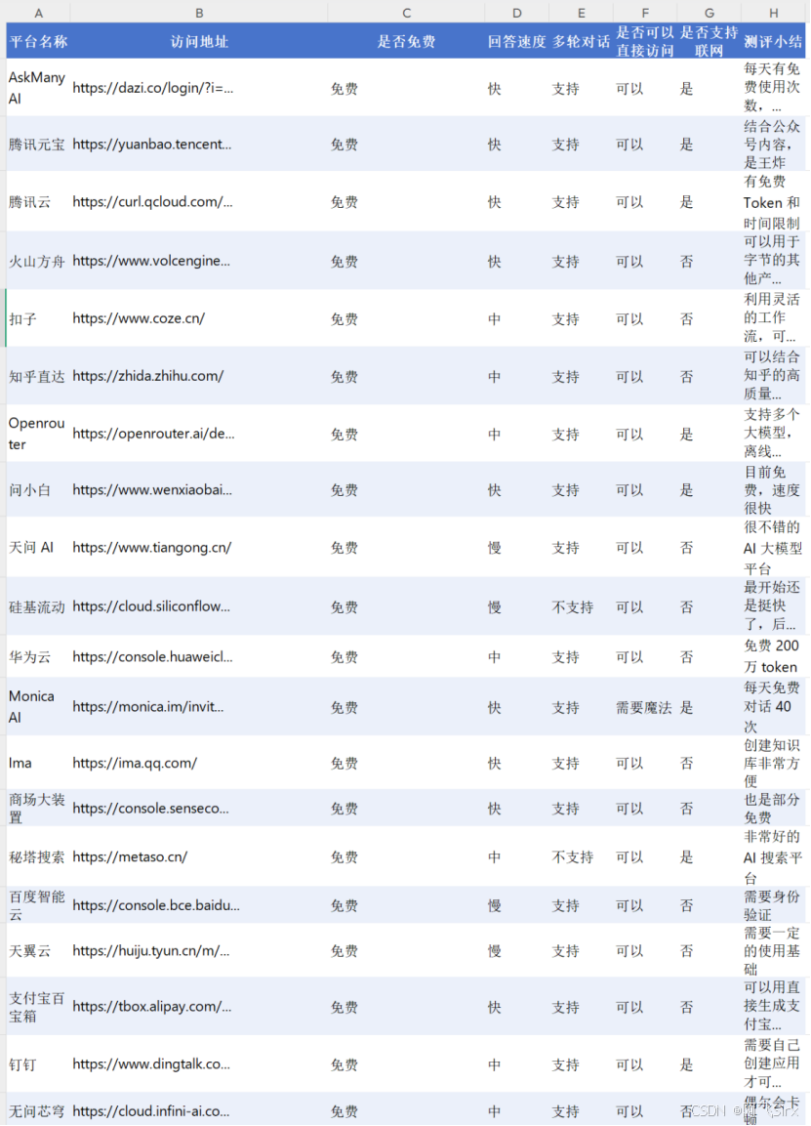Viewport: 811px width, 1126px height.
Task: Click the 是否支持联网 header cell
Action: [x=710, y=41]
